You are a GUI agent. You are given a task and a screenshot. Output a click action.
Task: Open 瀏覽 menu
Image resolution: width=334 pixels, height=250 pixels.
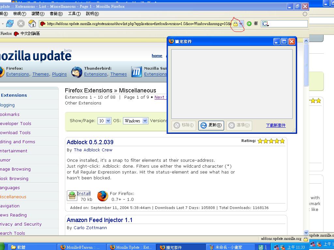click(38, 14)
